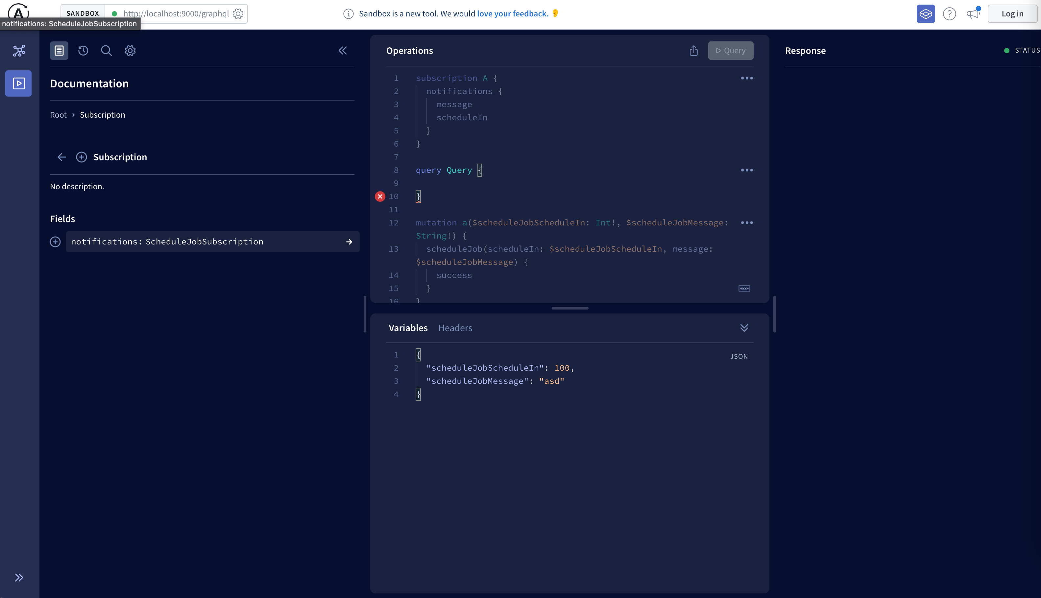
Task: Share the operation using the export icon
Action: coord(693,50)
